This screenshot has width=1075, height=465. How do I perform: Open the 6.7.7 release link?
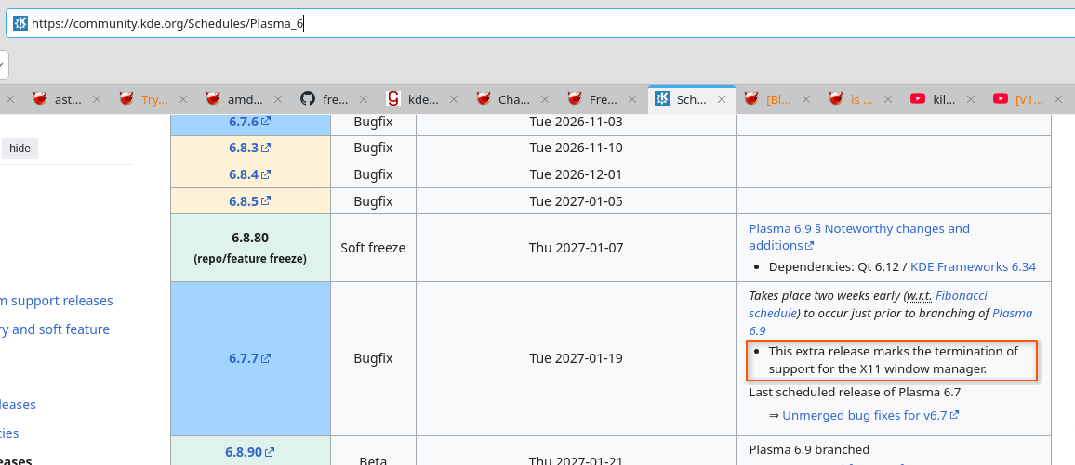(x=249, y=357)
